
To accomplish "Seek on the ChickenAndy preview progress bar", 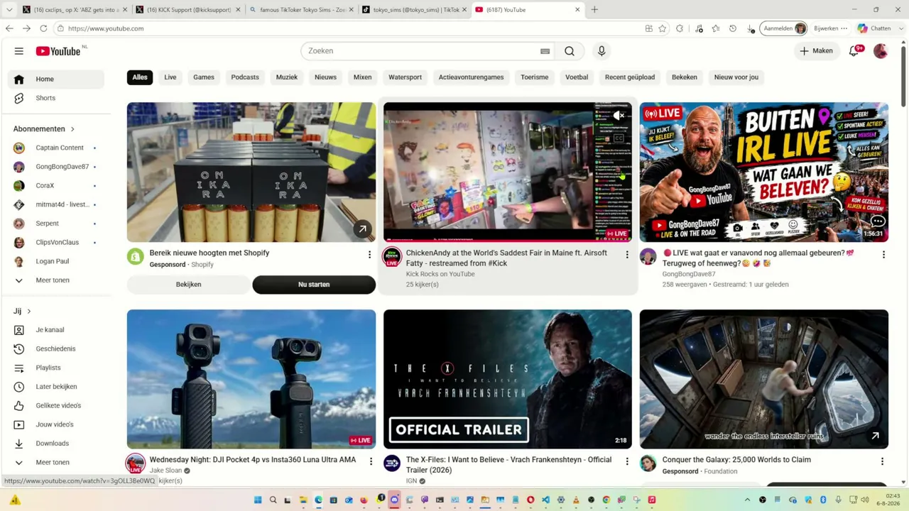I will coord(507,241).
